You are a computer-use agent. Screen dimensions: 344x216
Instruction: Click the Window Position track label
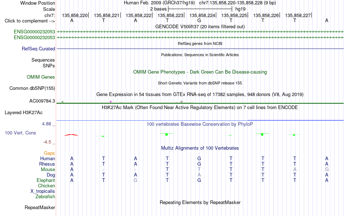(x=38, y=3)
